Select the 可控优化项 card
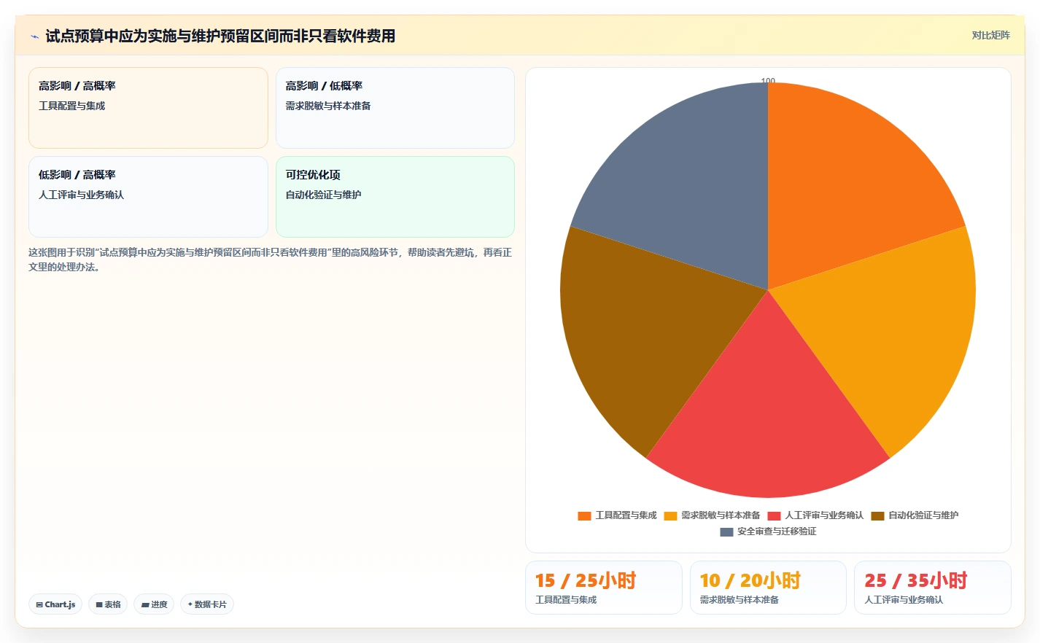Viewport: 1040px width, 643px height. click(x=395, y=197)
